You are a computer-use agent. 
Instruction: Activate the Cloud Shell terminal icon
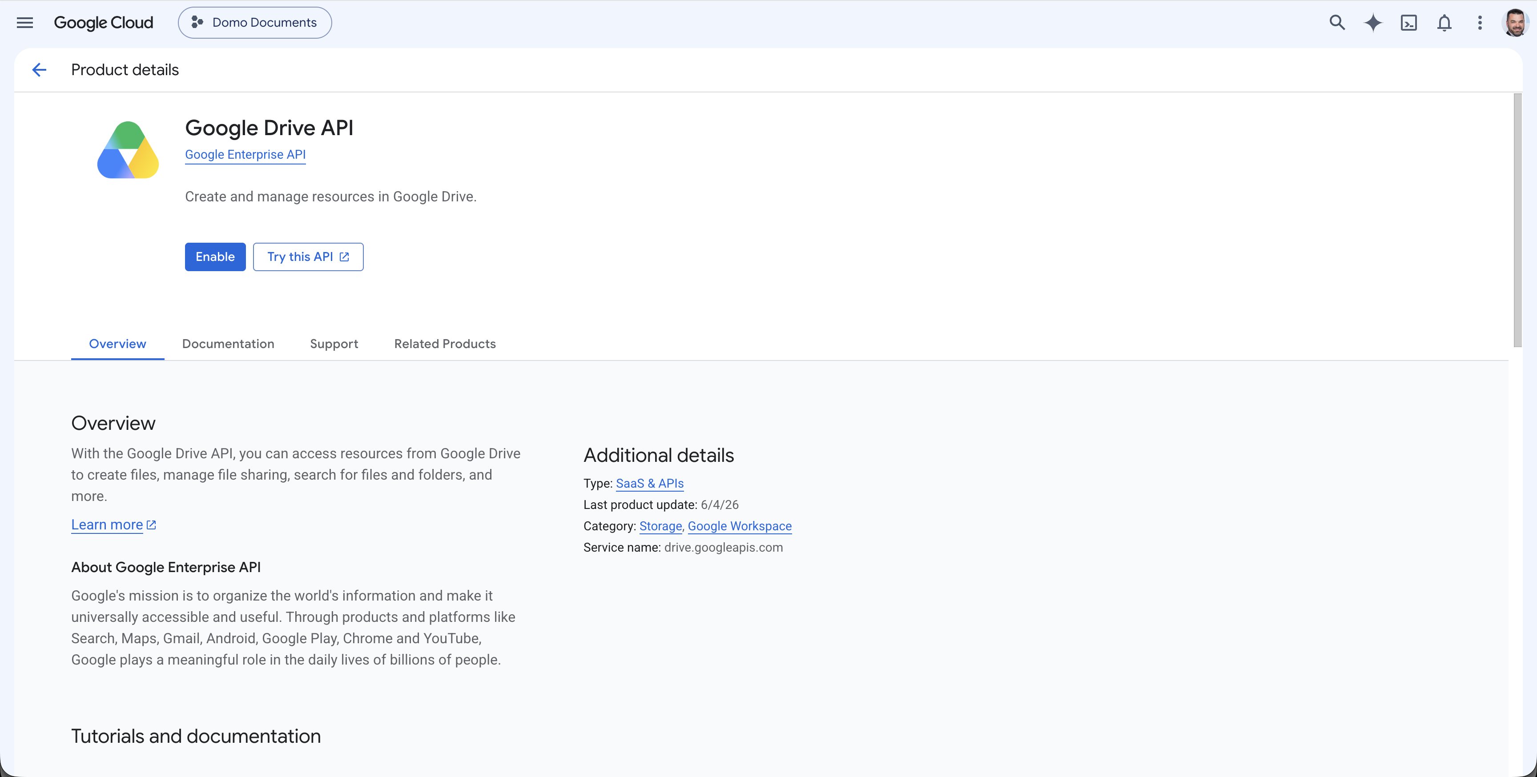point(1408,23)
